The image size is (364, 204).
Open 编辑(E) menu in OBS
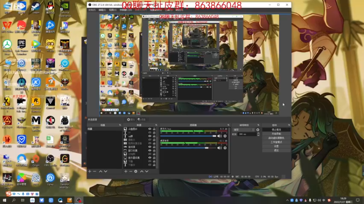pos(102,10)
